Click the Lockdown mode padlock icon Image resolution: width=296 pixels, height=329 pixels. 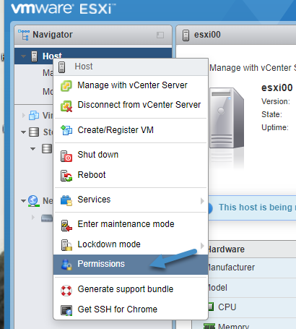[66, 245]
